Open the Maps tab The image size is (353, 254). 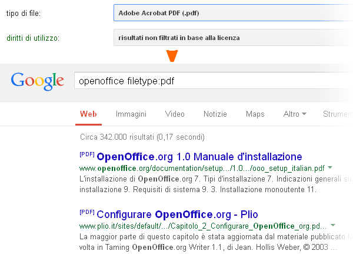(x=255, y=114)
